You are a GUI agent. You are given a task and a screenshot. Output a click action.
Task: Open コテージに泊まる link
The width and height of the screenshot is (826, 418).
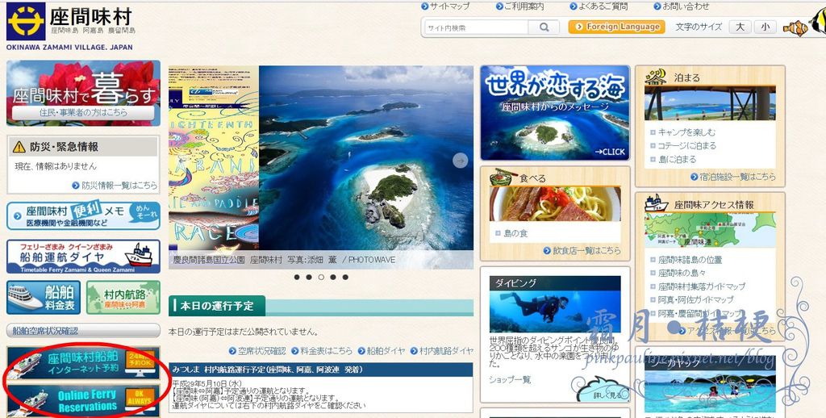point(687,145)
